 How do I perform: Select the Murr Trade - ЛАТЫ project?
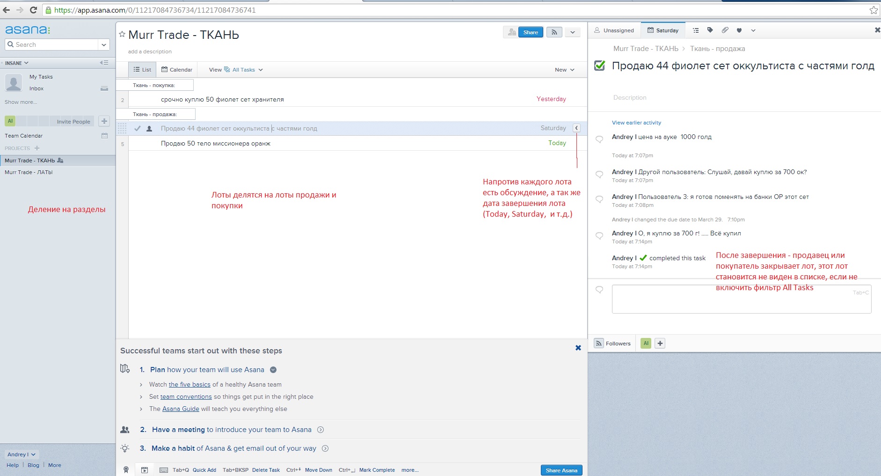point(29,172)
